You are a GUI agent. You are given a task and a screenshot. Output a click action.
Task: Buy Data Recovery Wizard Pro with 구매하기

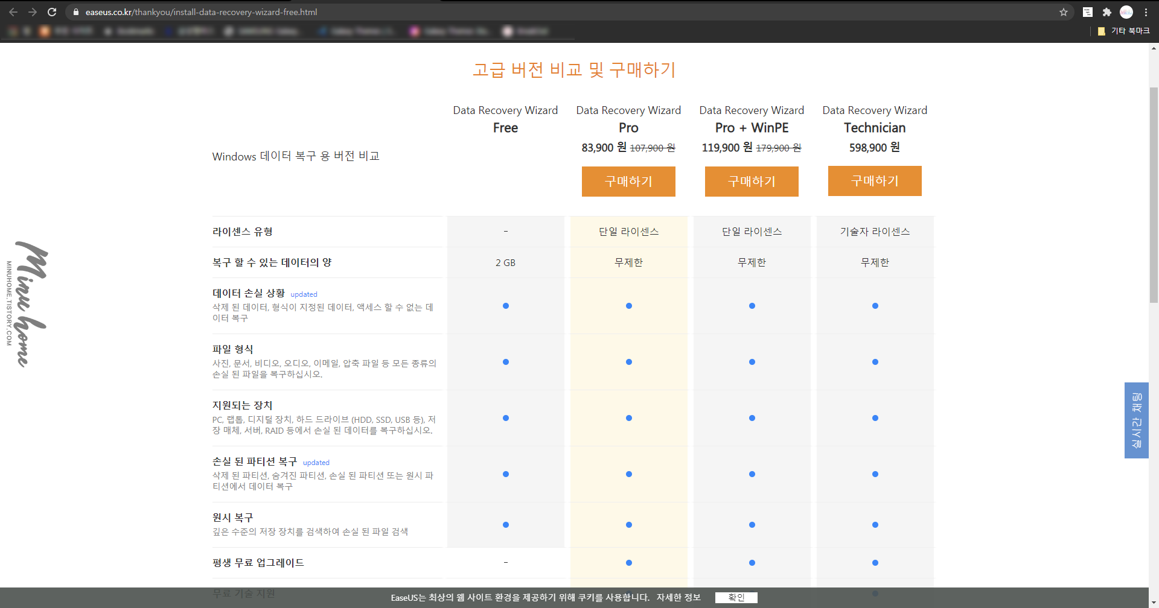[628, 182]
